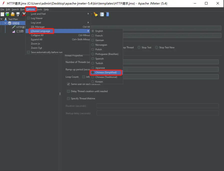This screenshot has width=224, height=171.
Task: Click the Open file folder icon
Action: point(13,14)
